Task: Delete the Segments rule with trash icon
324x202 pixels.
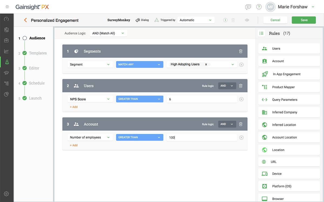Action: [x=241, y=51]
